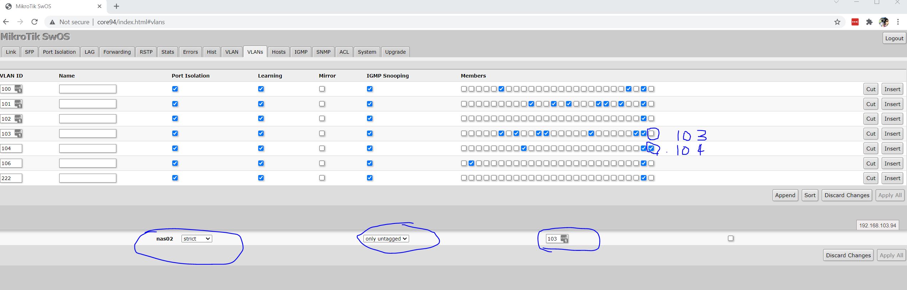Toggle Port Isolation for VLAN 100
907x290 pixels.
tap(175, 89)
